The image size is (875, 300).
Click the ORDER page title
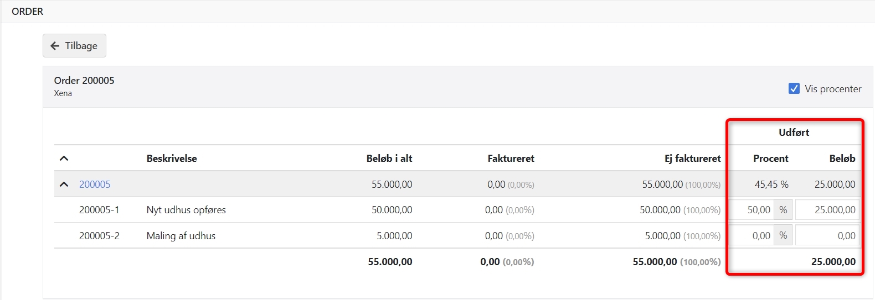(x=28, y=12)
